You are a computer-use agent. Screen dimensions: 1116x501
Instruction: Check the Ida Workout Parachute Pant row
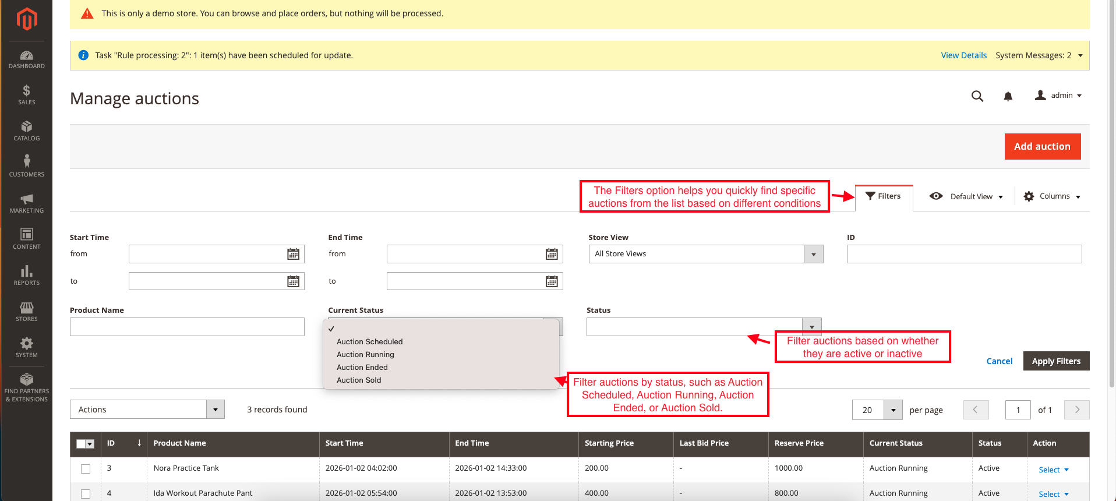point(86,493)
